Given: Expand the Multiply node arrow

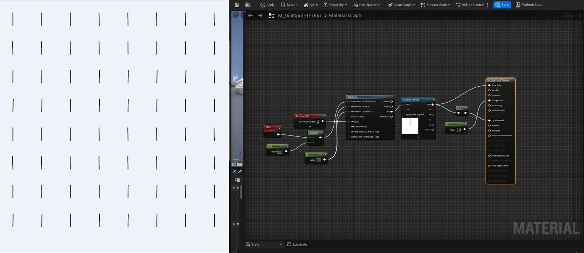Looking at the screenshot, I should pos(321,133).
